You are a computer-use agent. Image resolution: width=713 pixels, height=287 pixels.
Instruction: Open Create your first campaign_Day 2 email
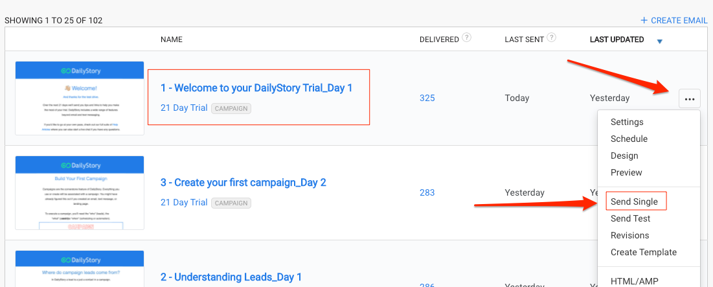click(243, 183)
